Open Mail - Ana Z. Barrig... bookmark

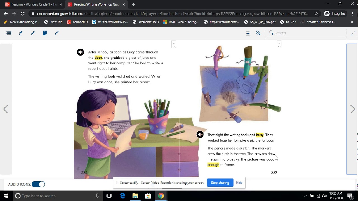click(x=181, y=22)
